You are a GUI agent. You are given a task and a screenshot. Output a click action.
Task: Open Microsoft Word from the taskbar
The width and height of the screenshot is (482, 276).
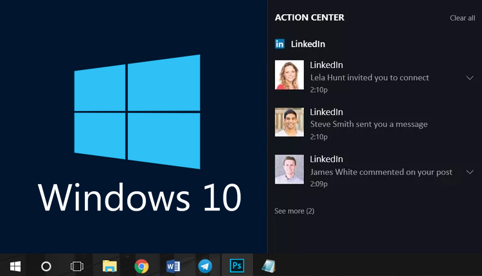click(x=174, y=266)
